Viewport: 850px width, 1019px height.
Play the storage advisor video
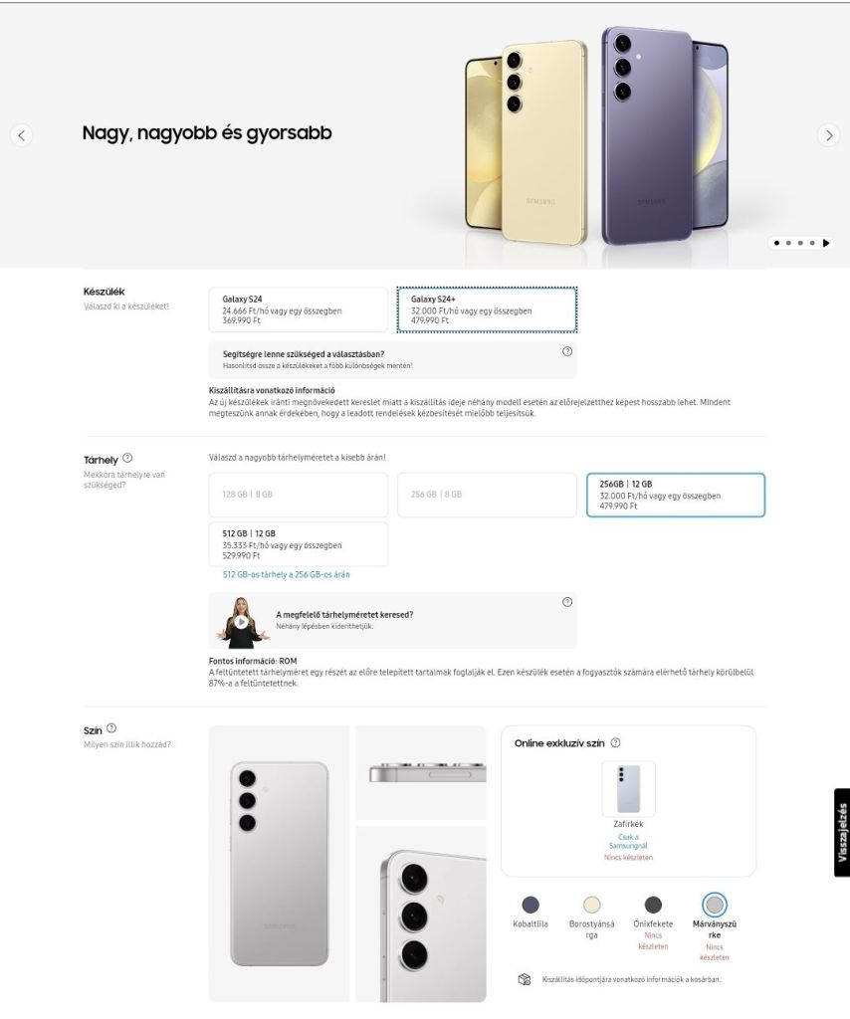coord(241,622)
